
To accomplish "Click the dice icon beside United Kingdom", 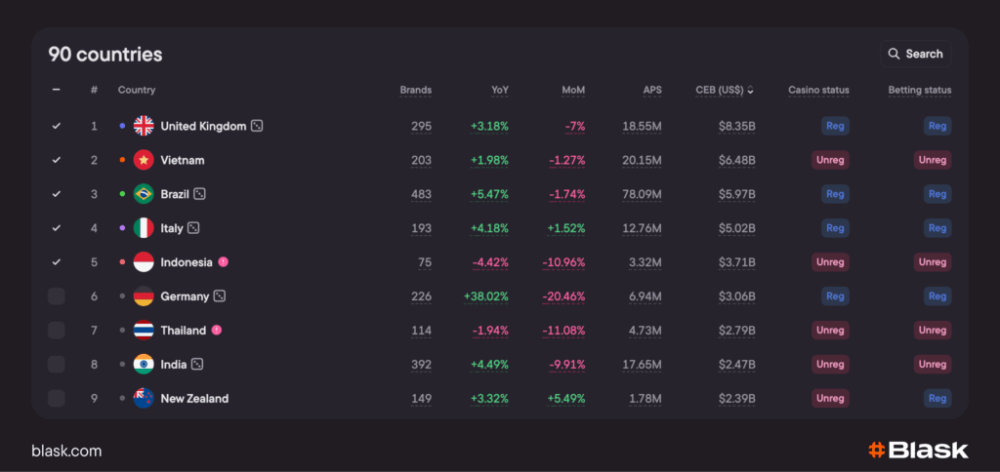I will click(257, 126).
